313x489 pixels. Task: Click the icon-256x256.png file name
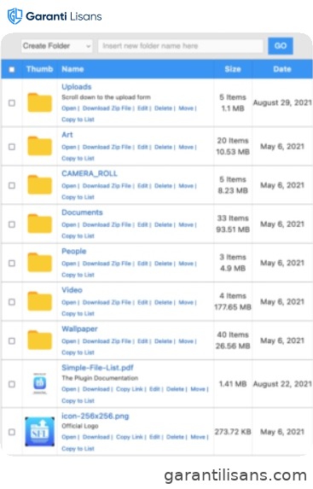click(95, 416)
